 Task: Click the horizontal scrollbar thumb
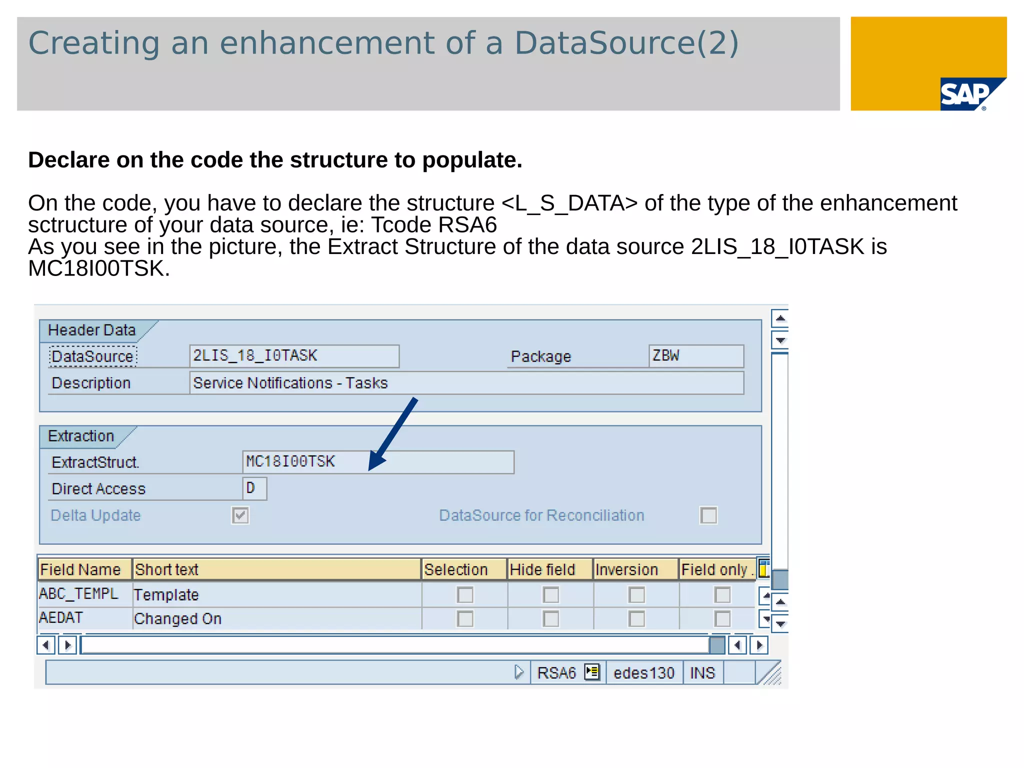pos(717,645)
